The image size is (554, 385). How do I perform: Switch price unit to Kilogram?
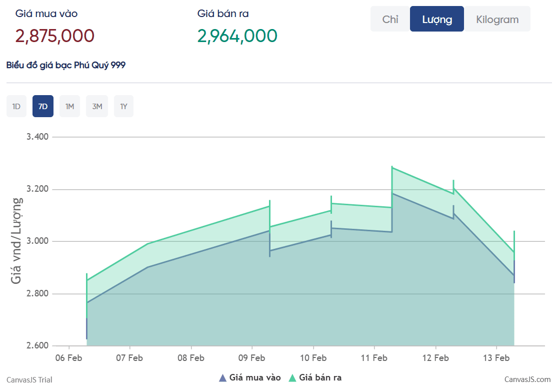pyautogui.click(x=497, y=19)
